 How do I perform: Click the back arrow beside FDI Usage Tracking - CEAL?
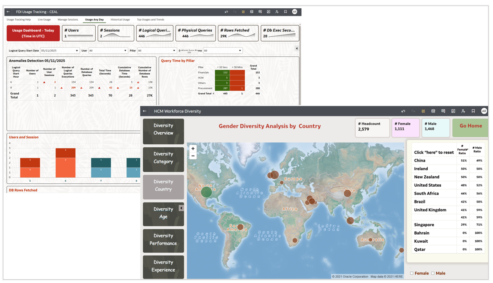click(x=8, y=12)
